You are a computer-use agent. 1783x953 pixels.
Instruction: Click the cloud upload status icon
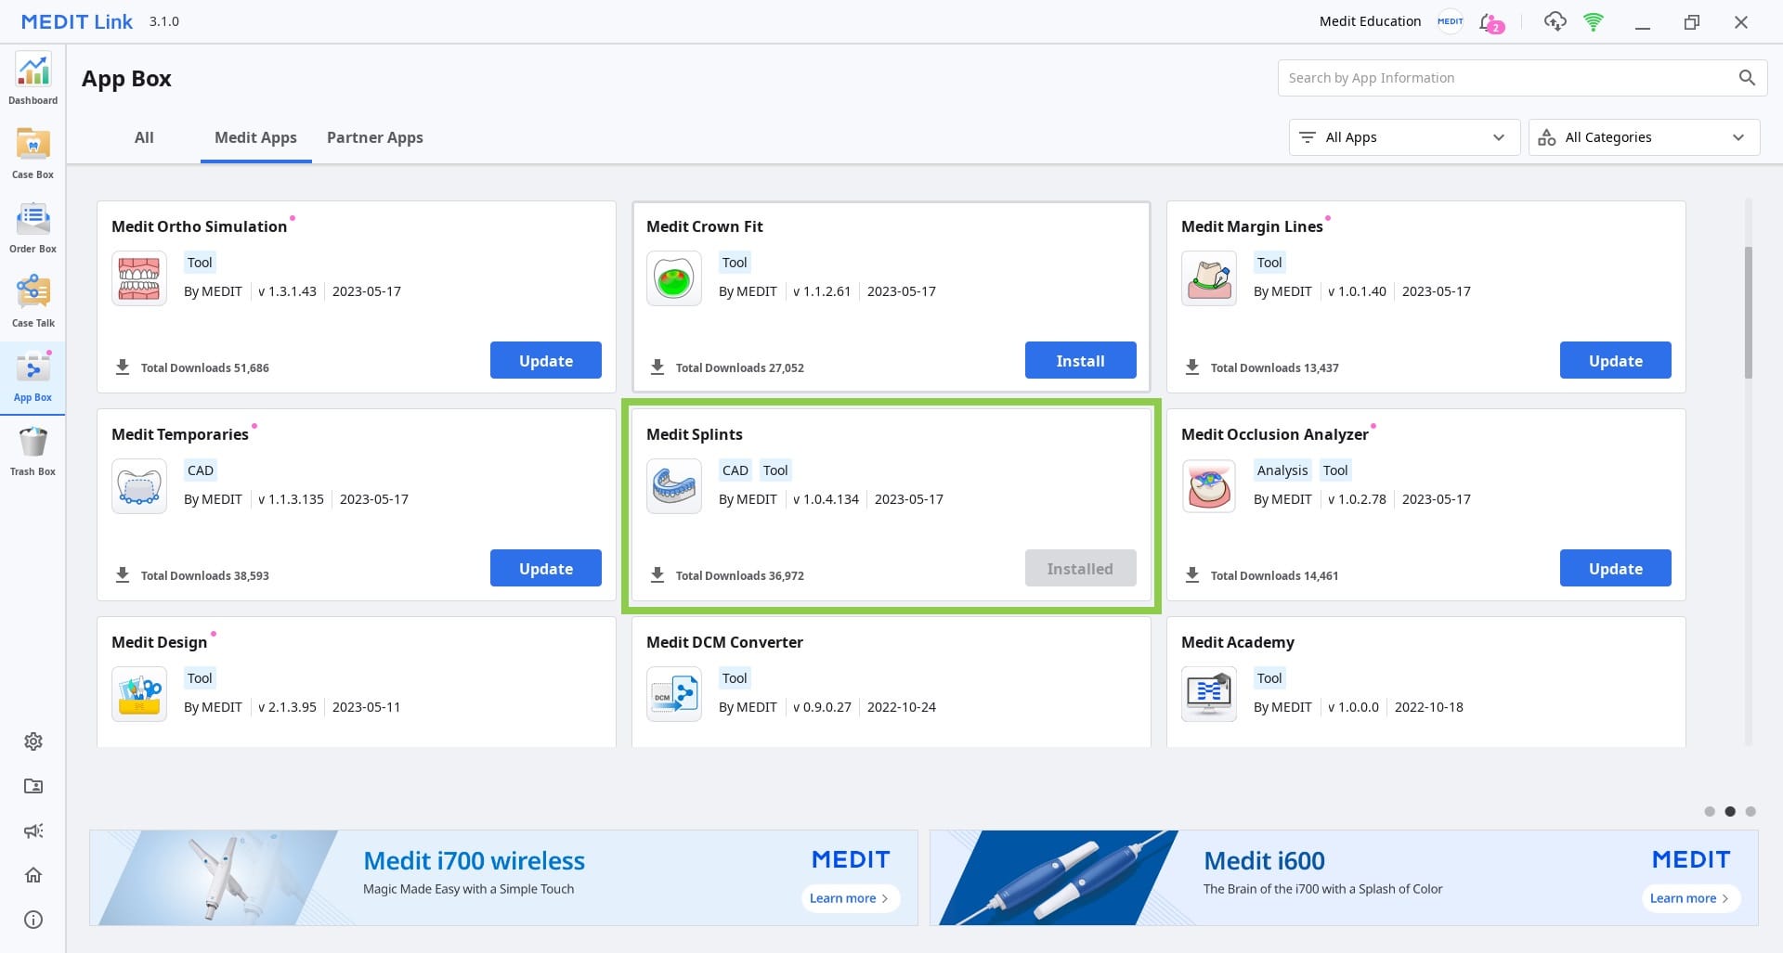(x=1555, y=21)
